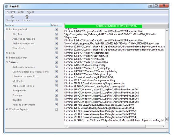Click the Eliminar trash can icon
This screenshot has height=138, width=176.
coord(27,17)
